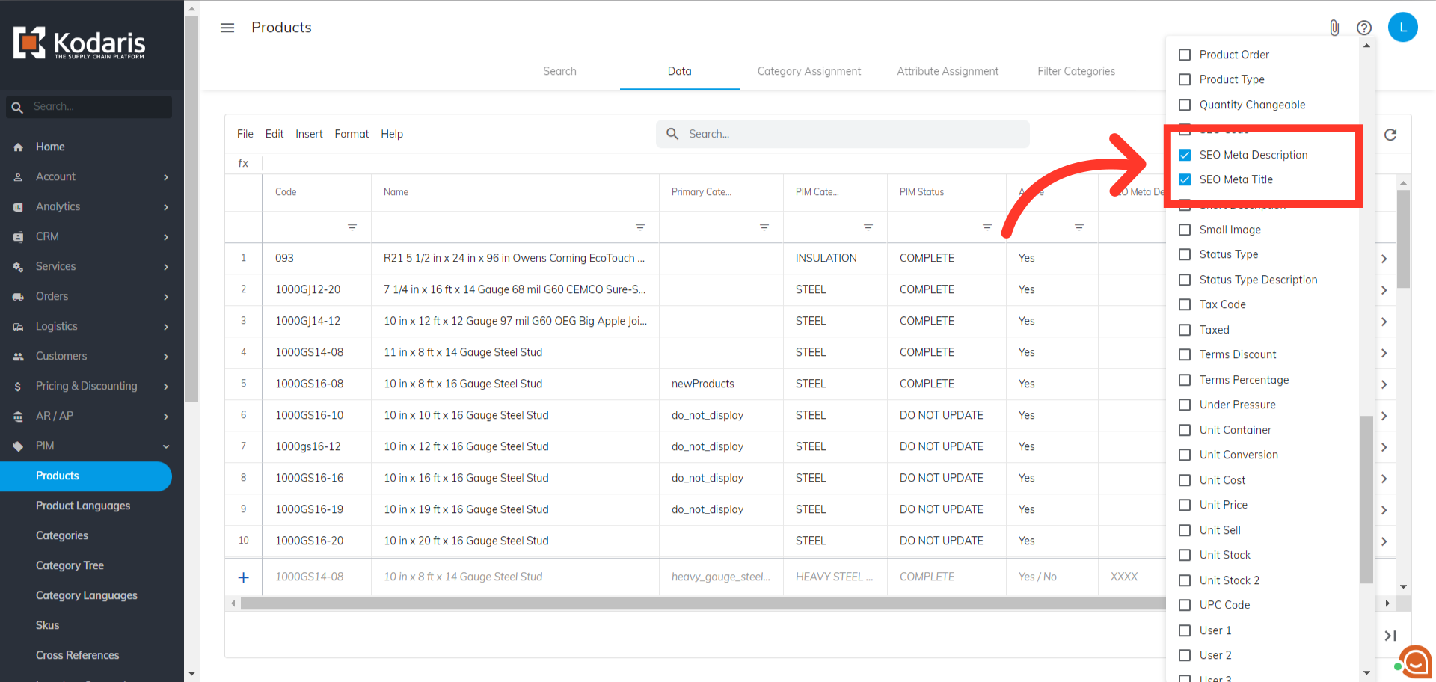Open the Categories page
Viewport: 1436px width, 682px height.
(x=62, y=535)
